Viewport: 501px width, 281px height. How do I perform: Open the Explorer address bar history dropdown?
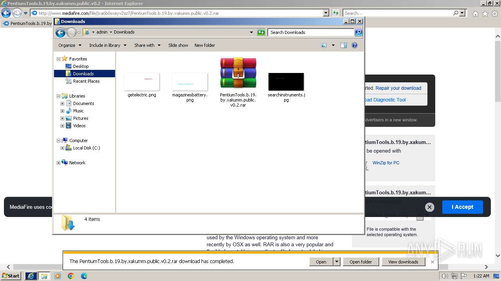[251, 32]
